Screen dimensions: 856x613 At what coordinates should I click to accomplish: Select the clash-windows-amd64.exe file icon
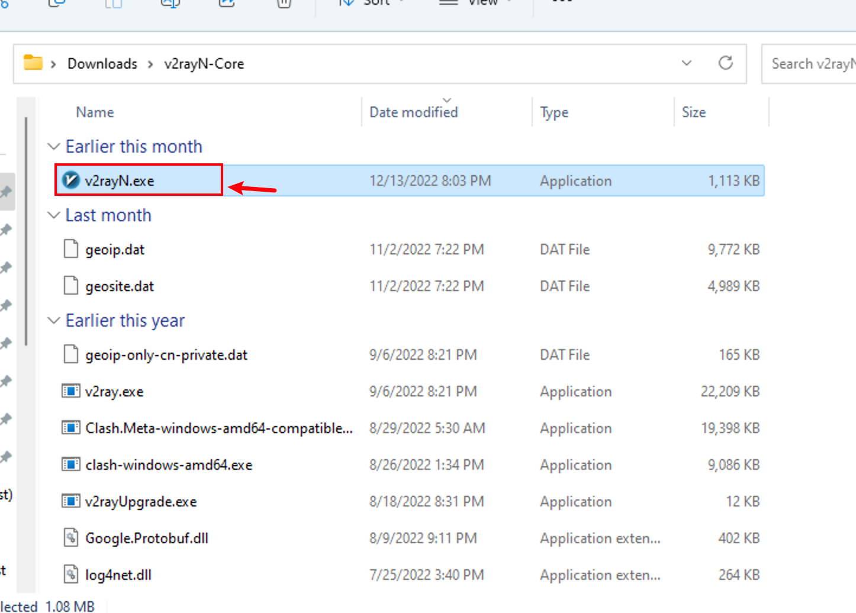coord(71,464)
